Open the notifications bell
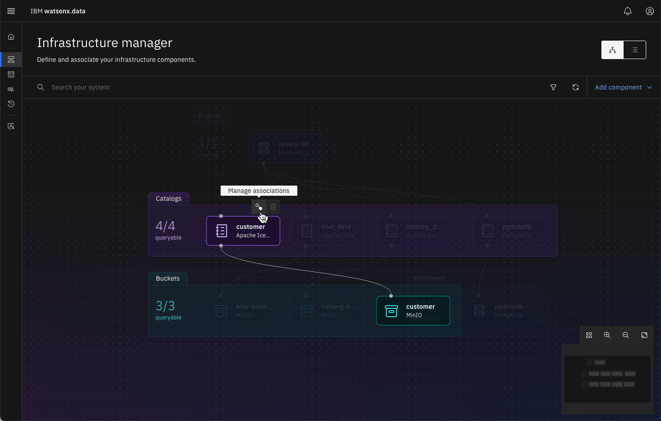 click(628, 11)
